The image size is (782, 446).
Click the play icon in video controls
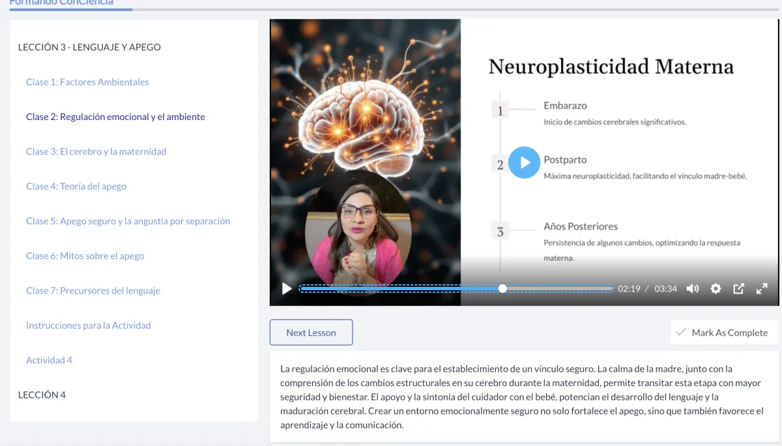[x=287, y=289]
